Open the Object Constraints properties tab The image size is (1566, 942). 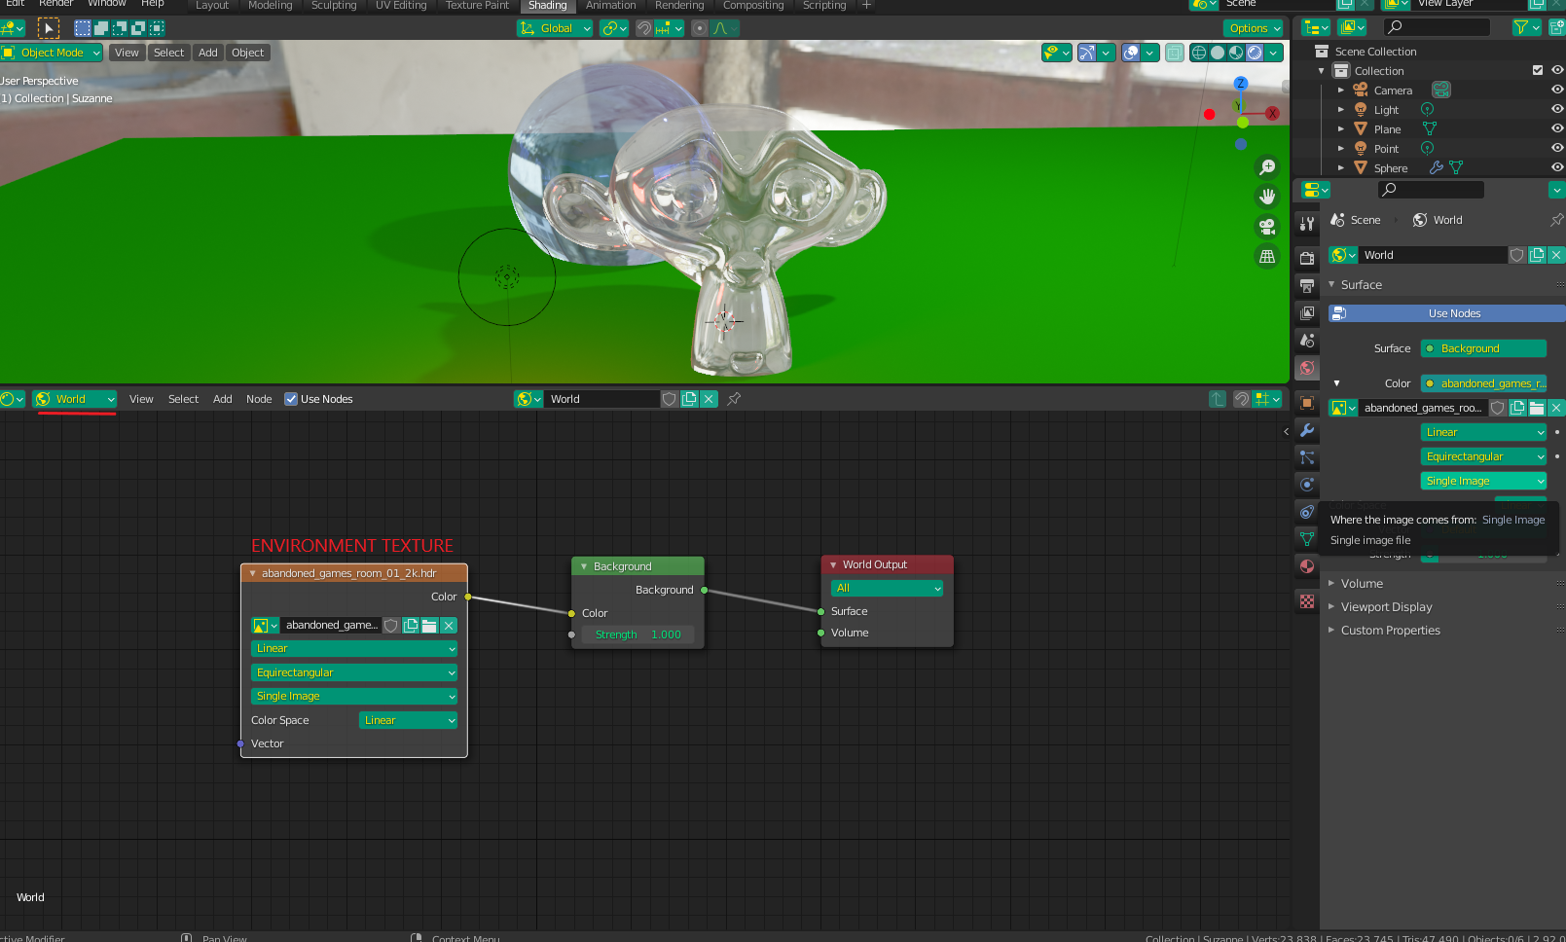click(x=1307, y=512)
